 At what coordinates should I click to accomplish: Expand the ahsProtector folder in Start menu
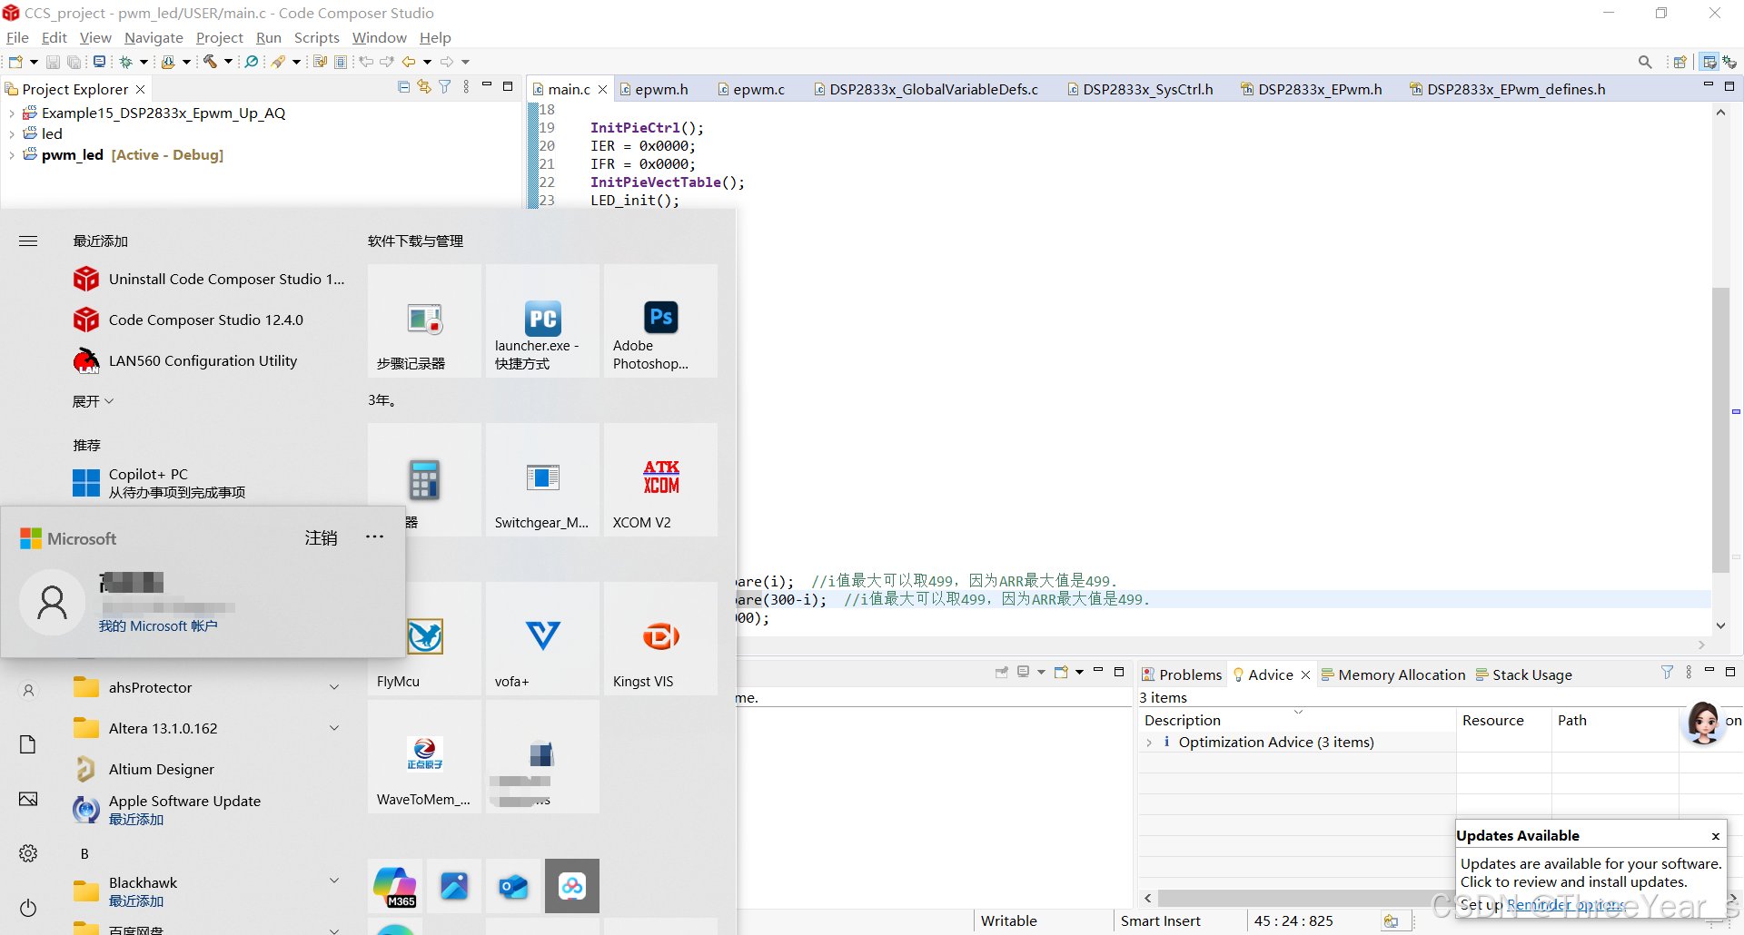coord(334,687)
